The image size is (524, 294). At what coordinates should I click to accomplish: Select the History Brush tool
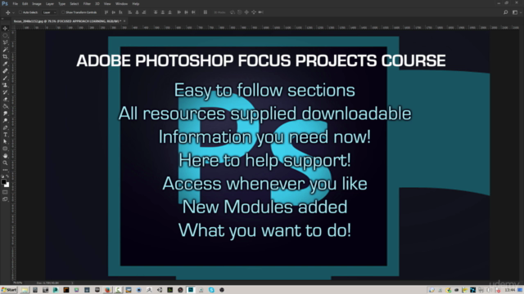click(x=5, y=92)
